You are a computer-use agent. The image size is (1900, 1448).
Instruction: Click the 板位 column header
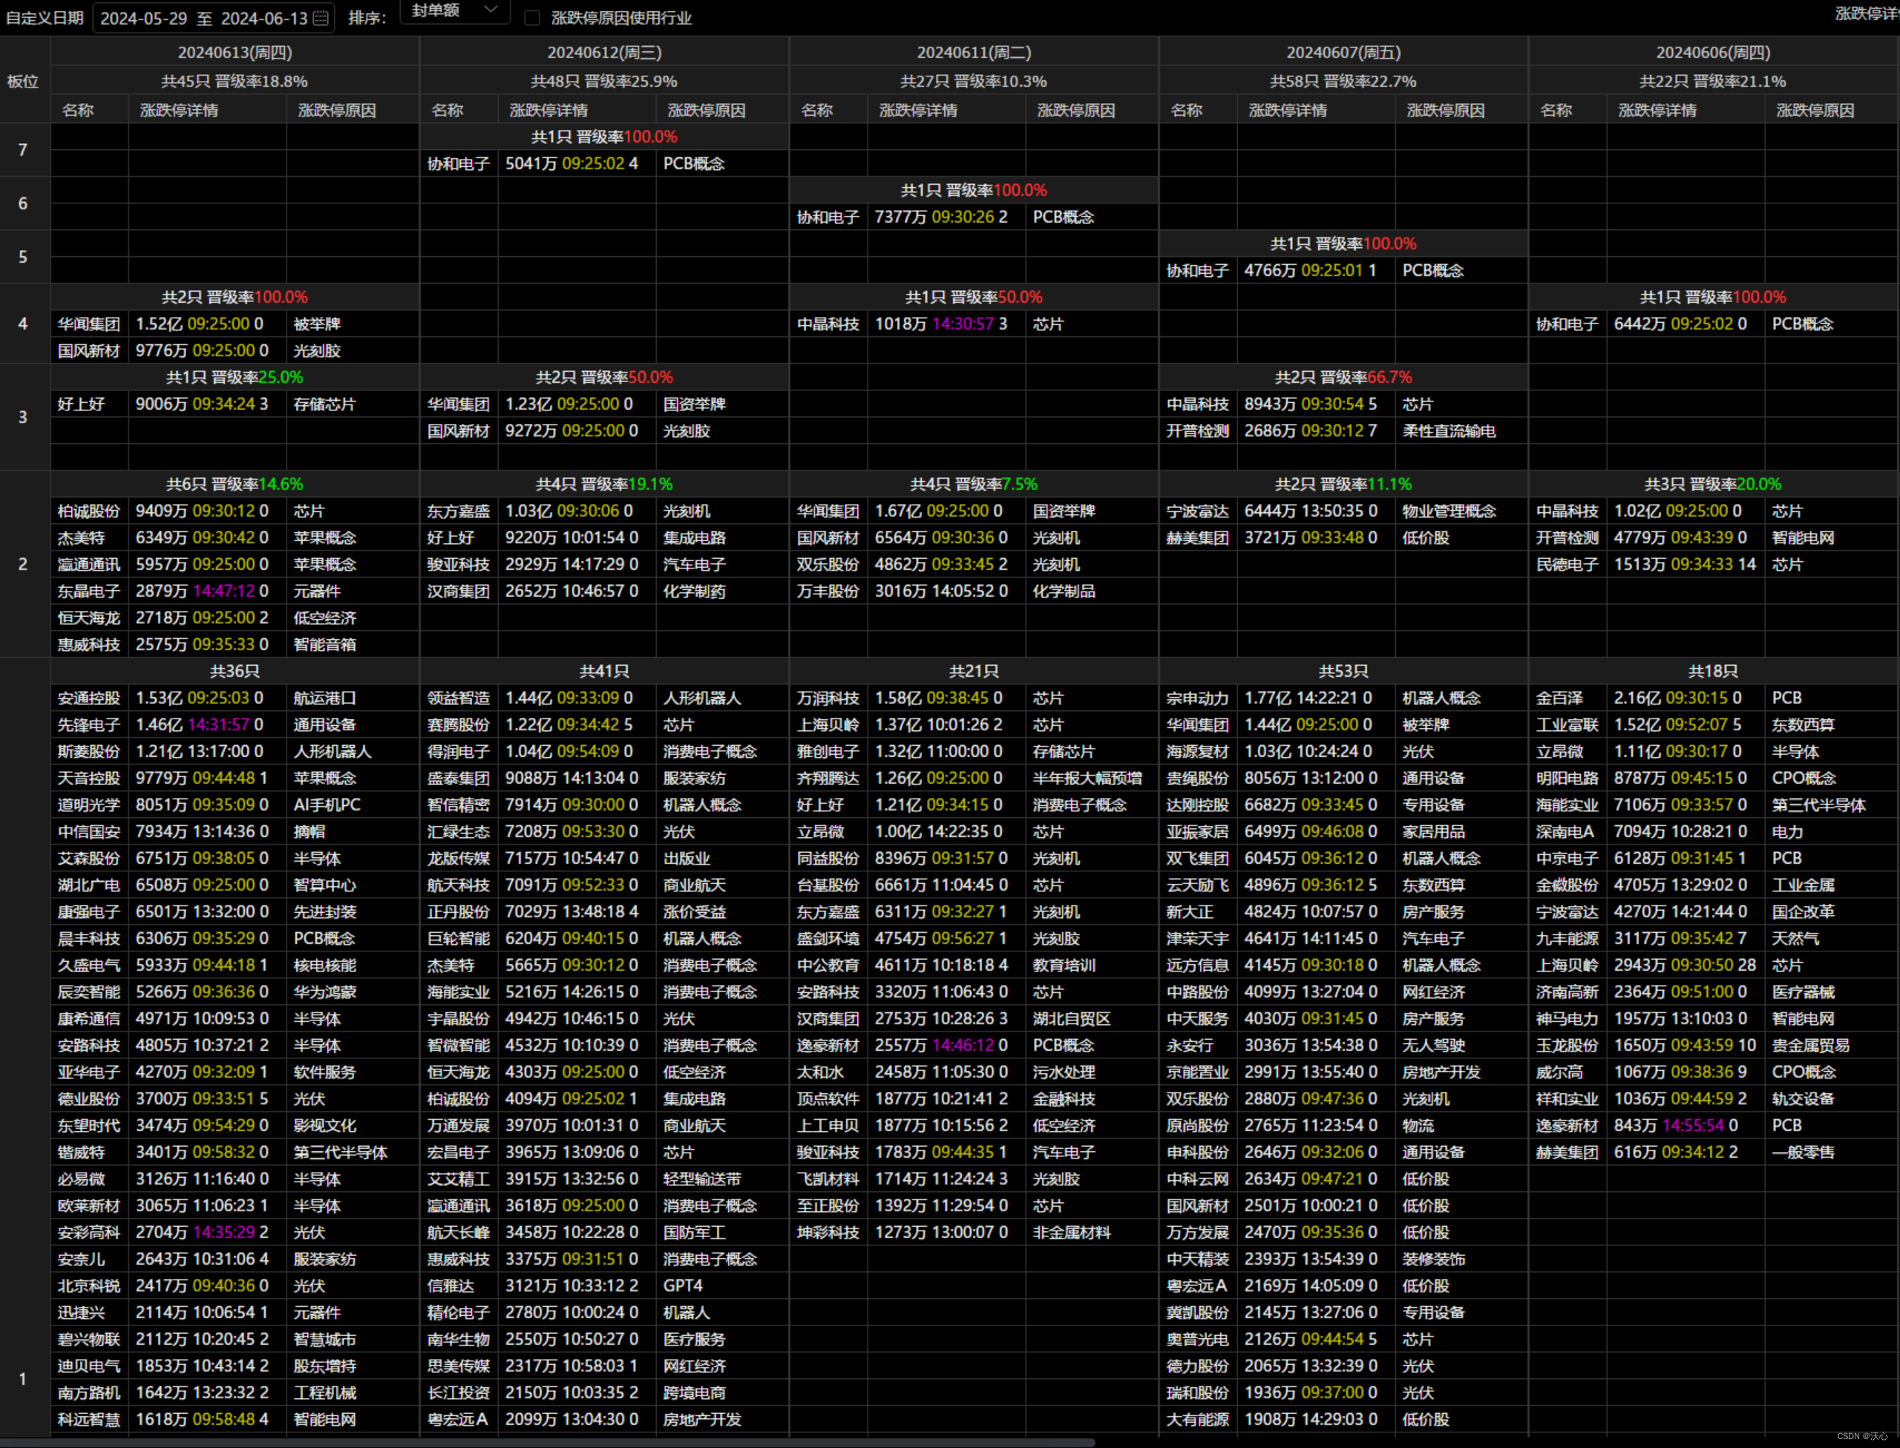click(23, 82)
